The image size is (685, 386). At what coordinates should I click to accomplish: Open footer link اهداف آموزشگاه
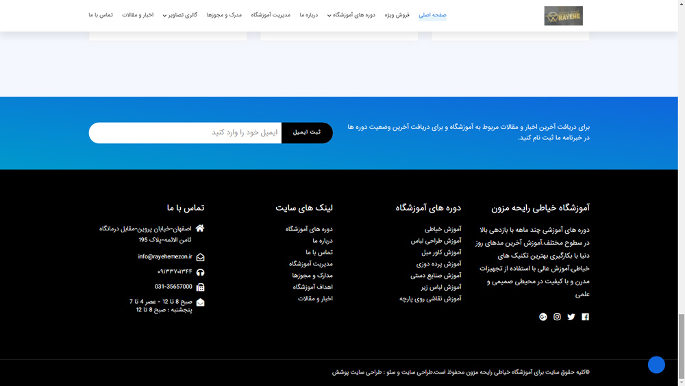pos(313,287)
